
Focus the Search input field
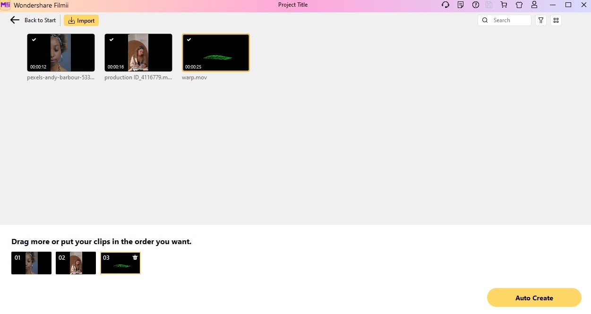point(505,20)
